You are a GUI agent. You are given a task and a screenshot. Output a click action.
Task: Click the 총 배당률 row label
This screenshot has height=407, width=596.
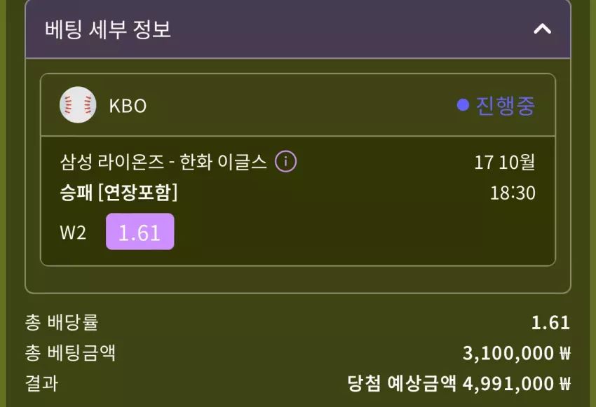62,322
